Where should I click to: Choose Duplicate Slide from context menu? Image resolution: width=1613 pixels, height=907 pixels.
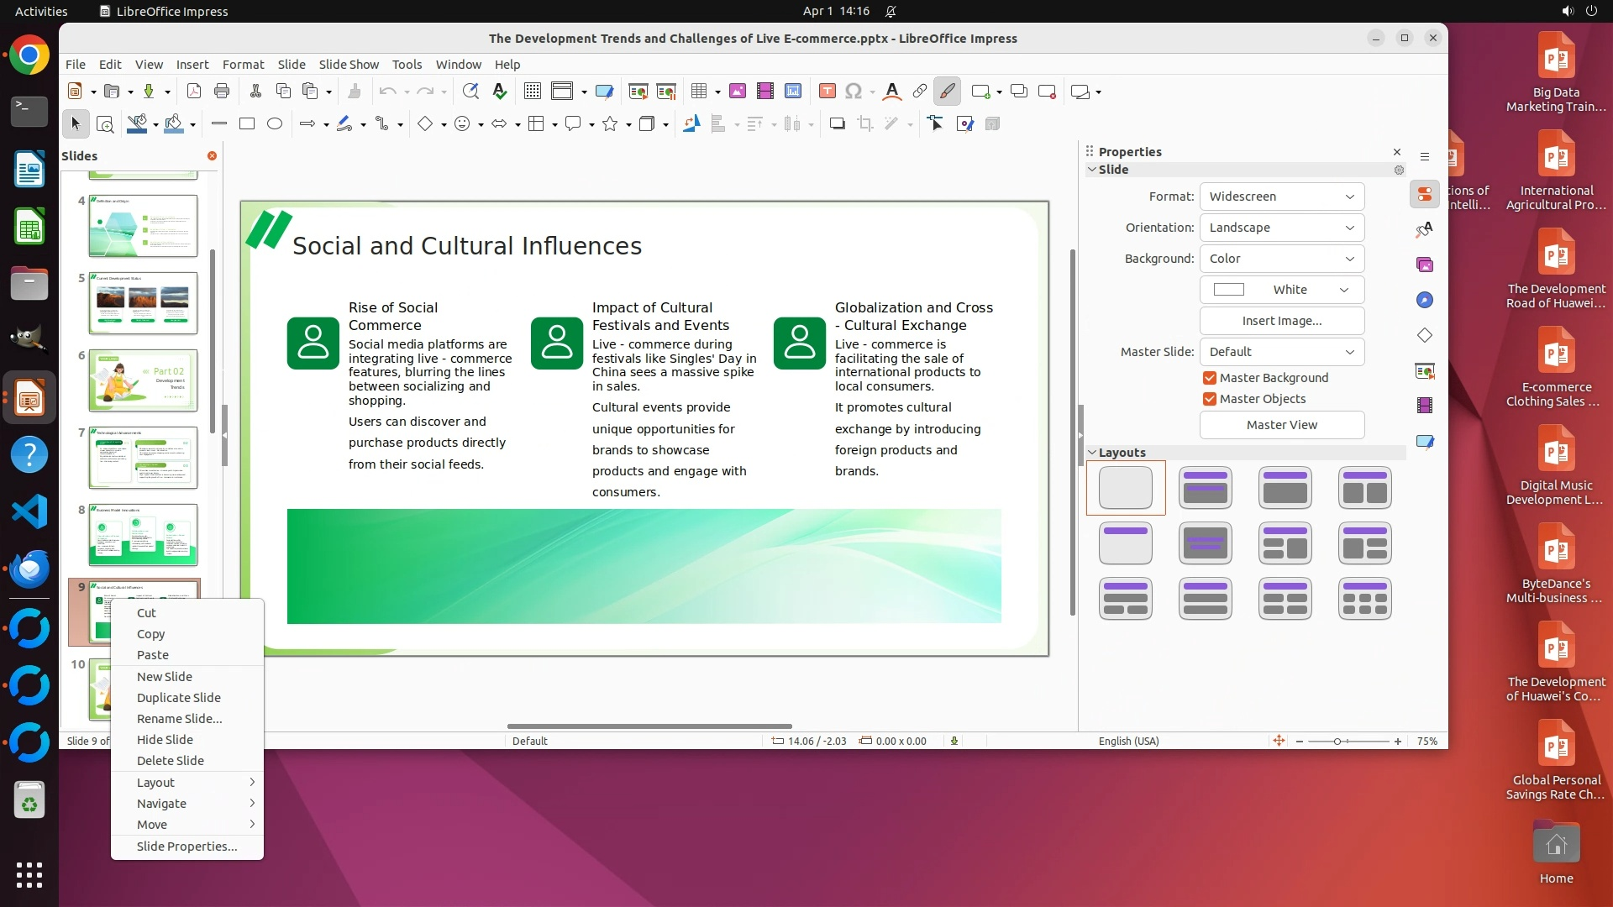point(179,698)
